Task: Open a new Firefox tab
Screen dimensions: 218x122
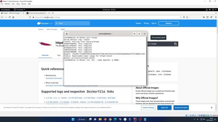Action: coord(53,13)
